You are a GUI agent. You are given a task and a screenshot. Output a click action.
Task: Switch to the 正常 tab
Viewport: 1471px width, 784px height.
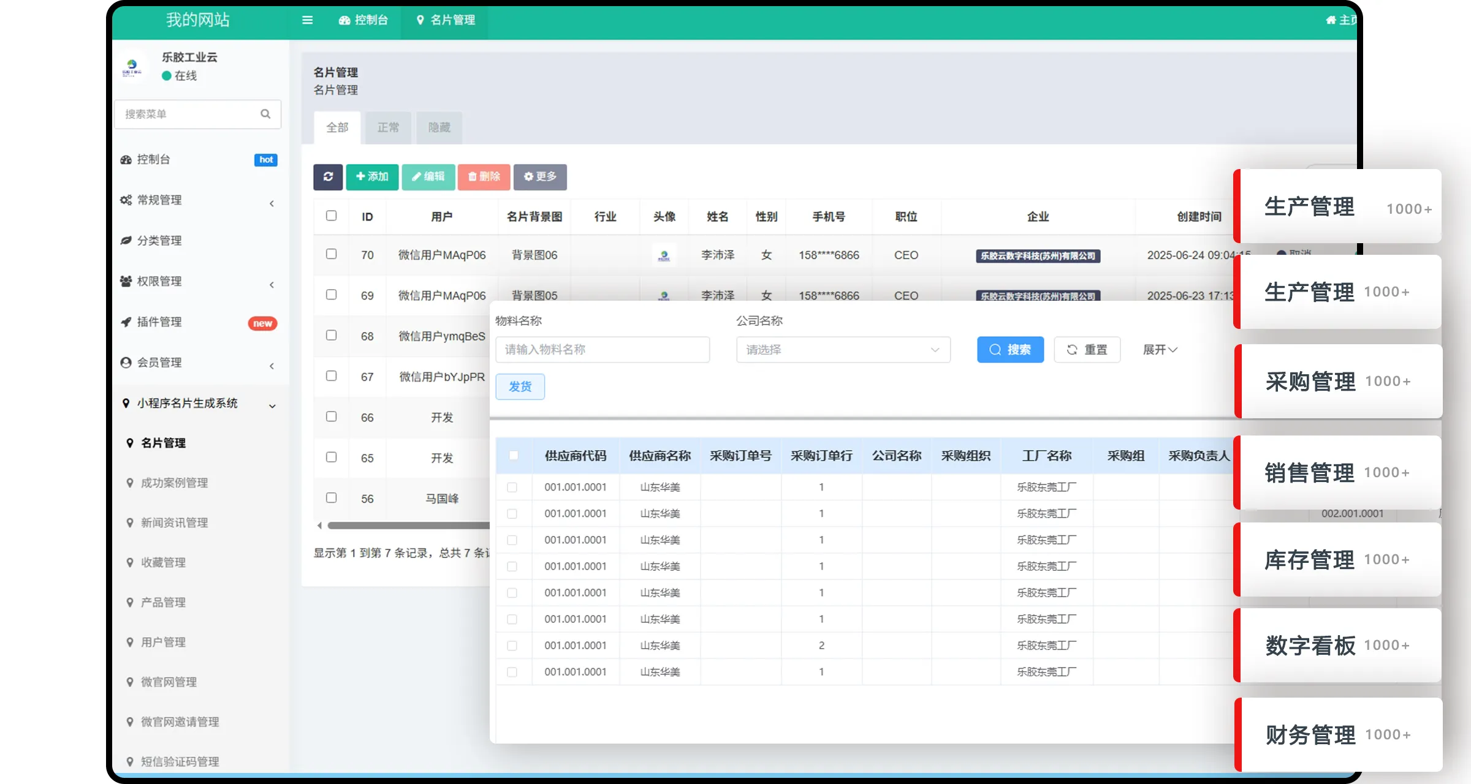coord(388,127)
